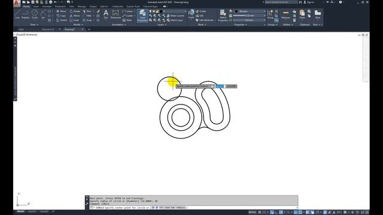Click Make Current layer button
Screen dimensions: 383x215
click(x=175, y=16)
